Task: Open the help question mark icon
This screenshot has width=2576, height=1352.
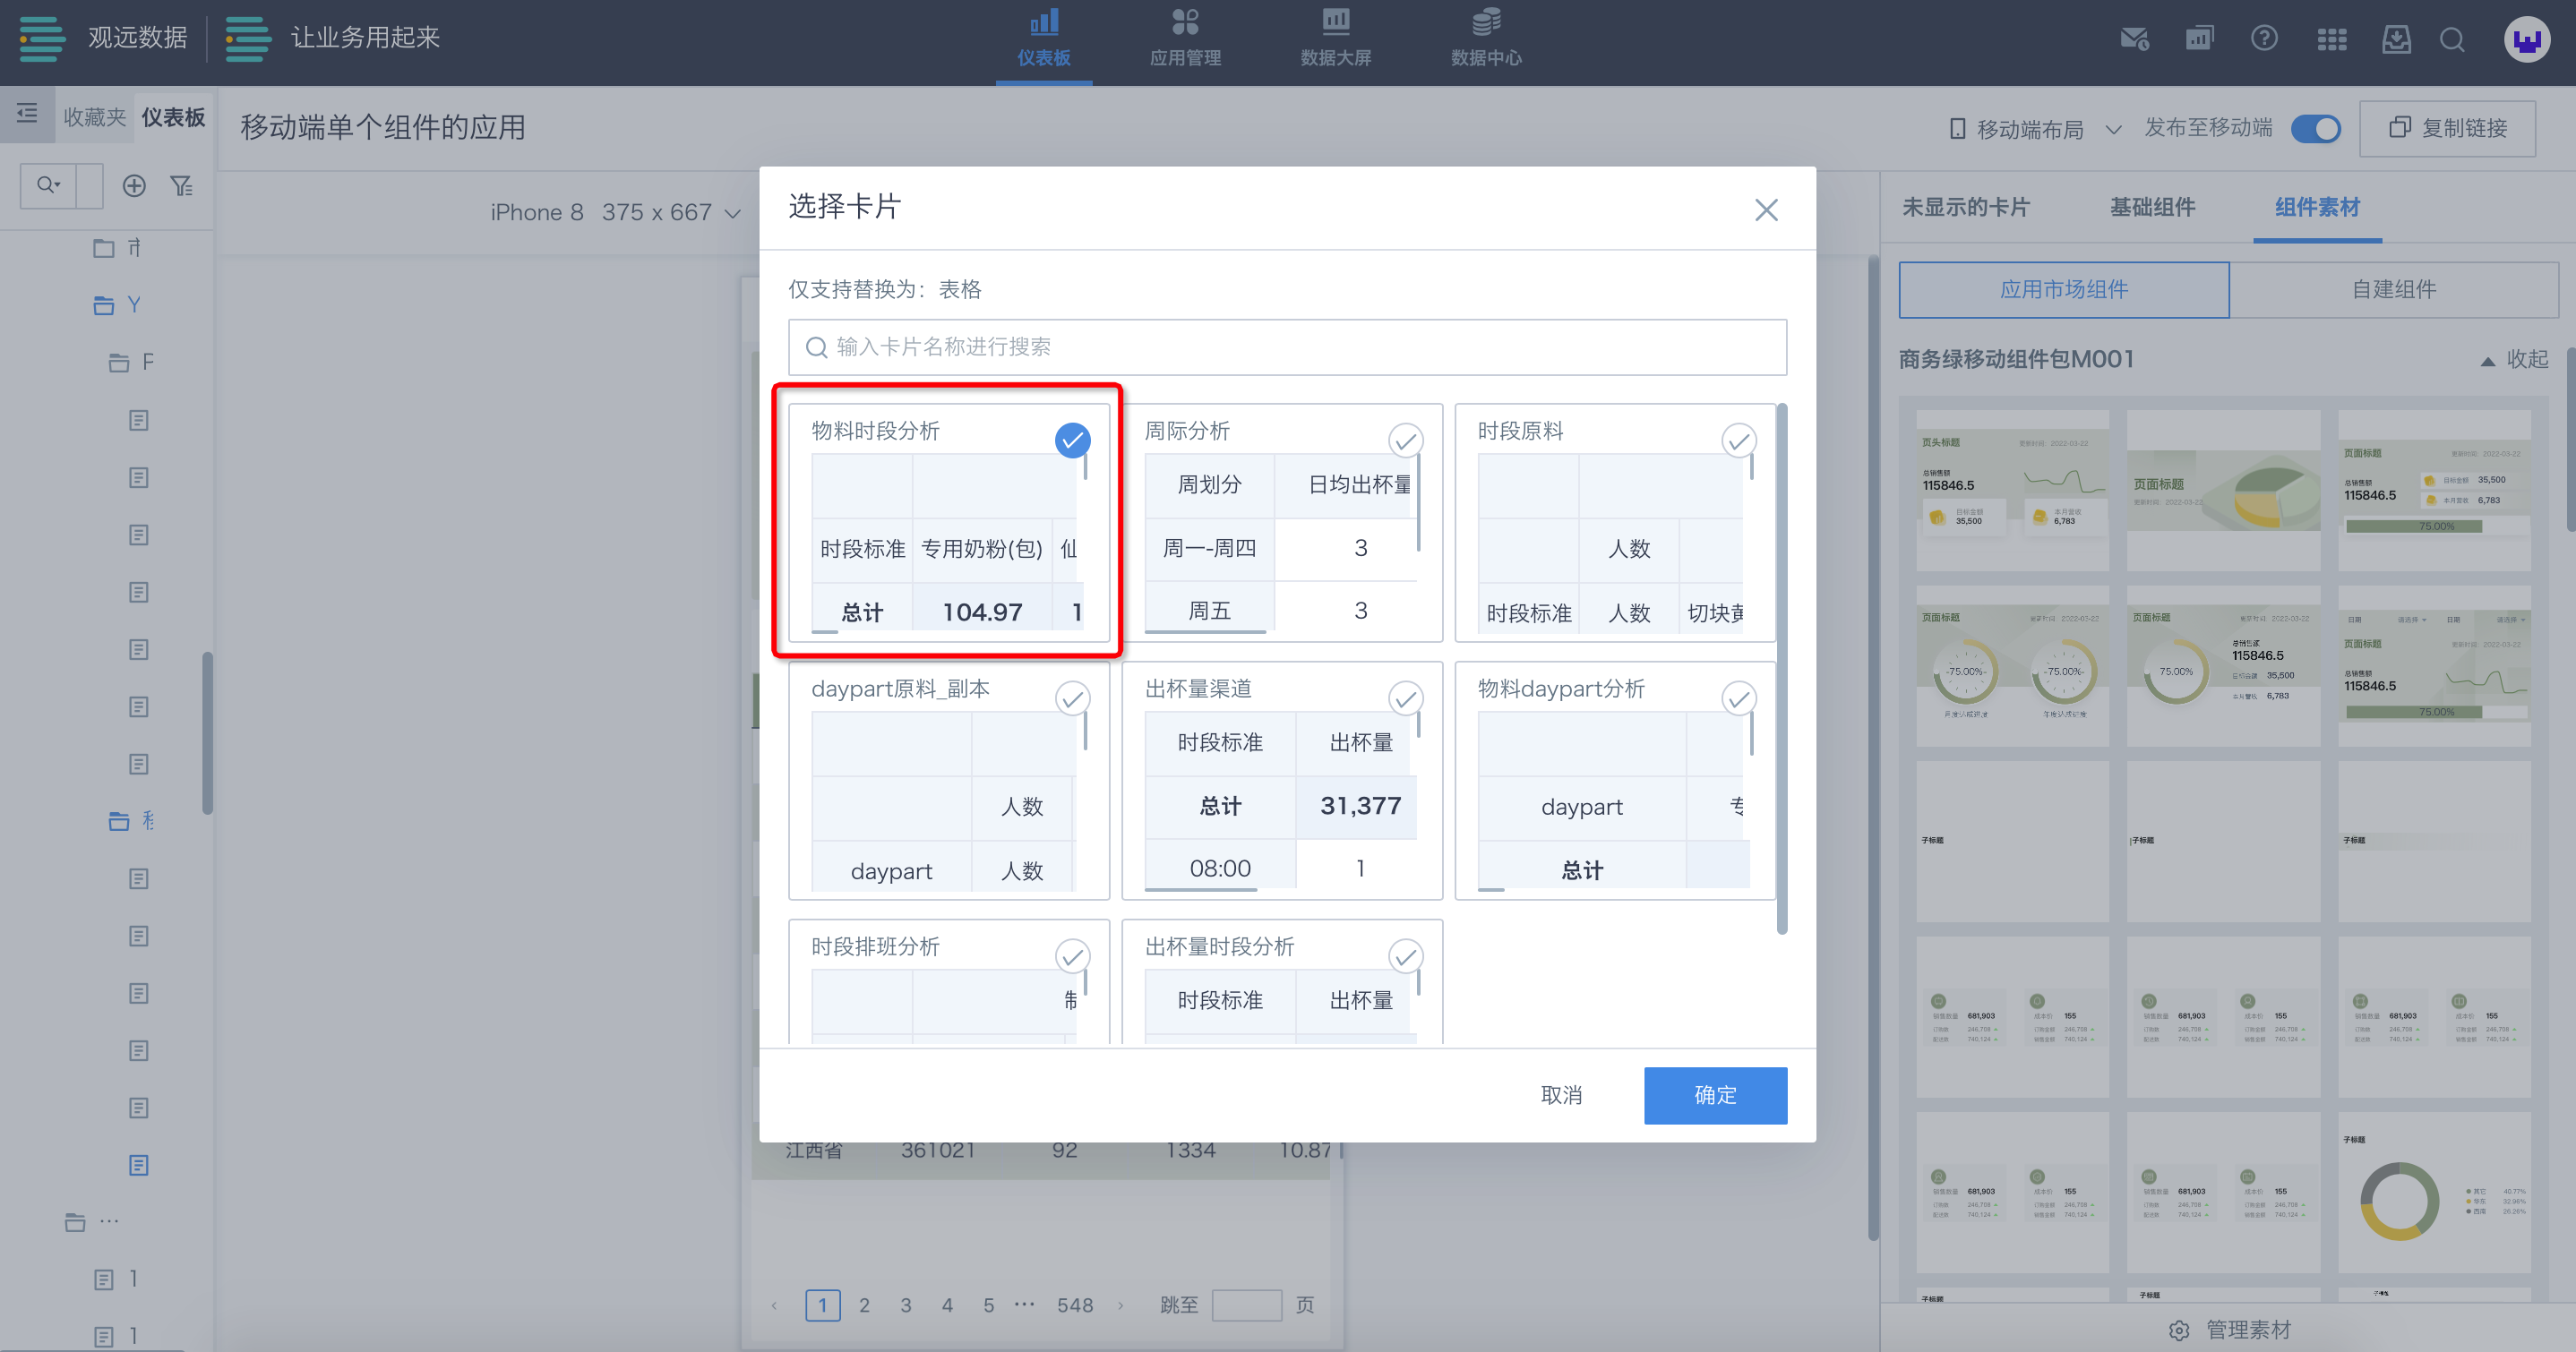Action: 2264,38
